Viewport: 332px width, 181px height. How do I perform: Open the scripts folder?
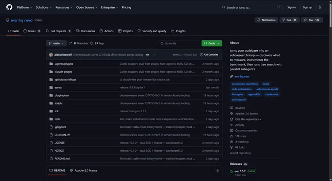(x=59, y=103)
